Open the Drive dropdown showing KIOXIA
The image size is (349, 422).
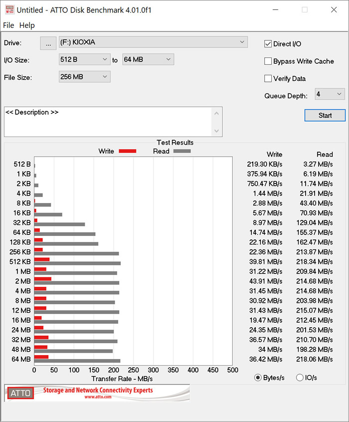click(153, 42)
